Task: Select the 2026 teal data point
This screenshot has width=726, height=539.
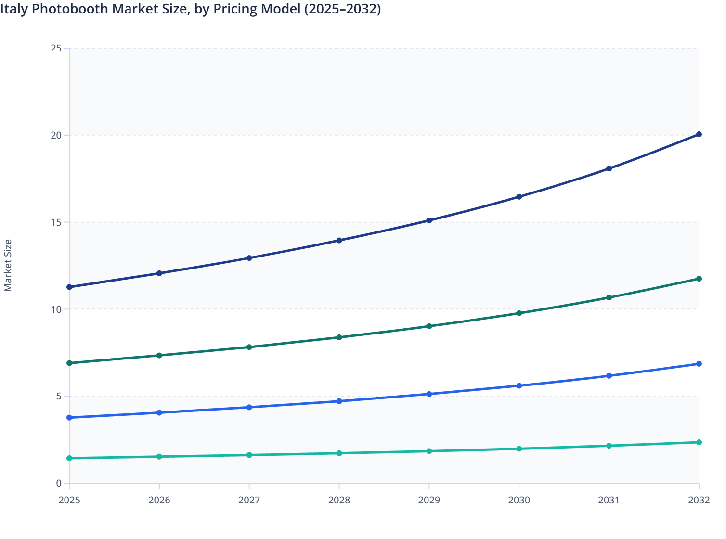Action: point(159,456)
